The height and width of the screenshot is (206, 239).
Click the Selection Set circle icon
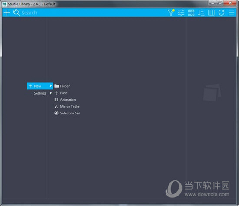coord(56,113)
